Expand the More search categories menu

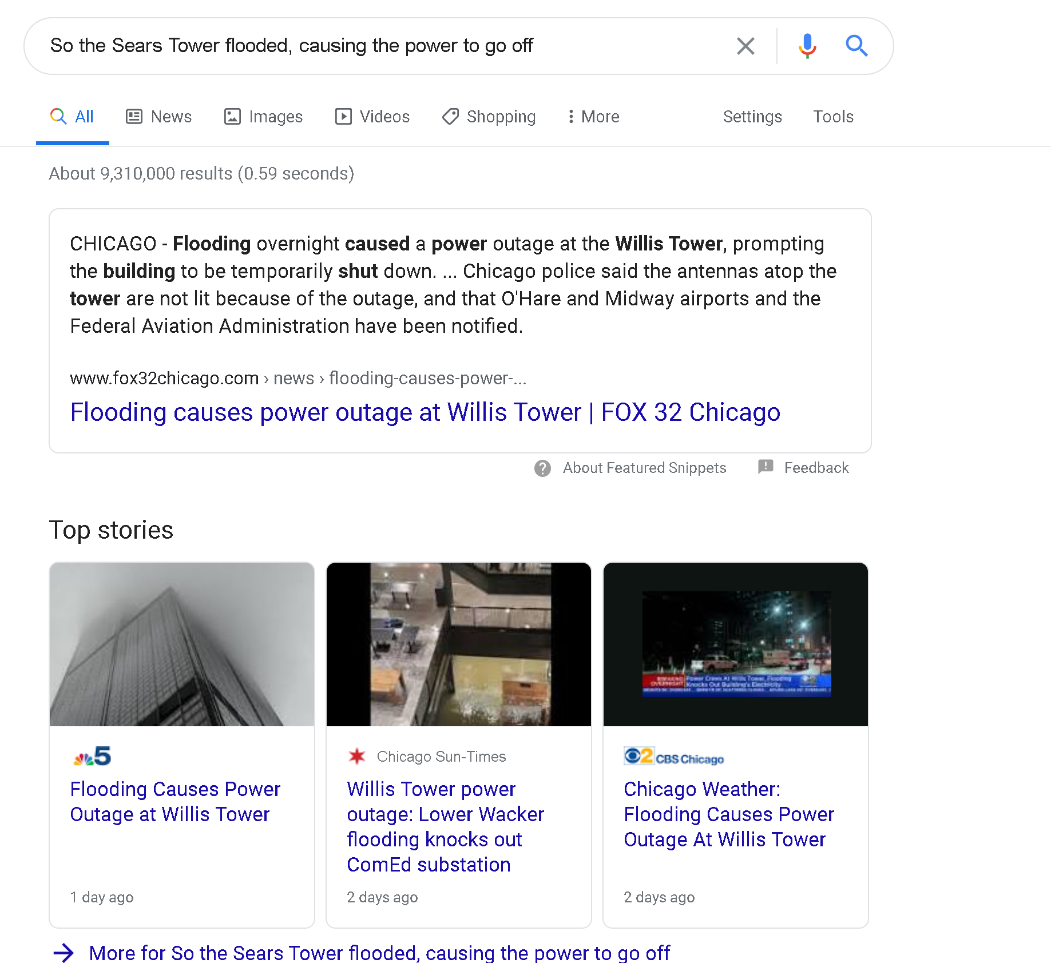pyautogui.click(x=593, y=117)
